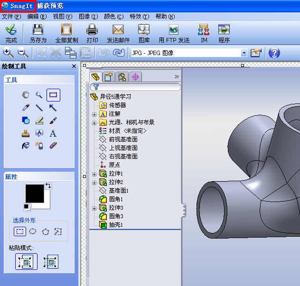Expand the 注解 tree node
This screenshot has height=286, width=300.
[94, 114]
